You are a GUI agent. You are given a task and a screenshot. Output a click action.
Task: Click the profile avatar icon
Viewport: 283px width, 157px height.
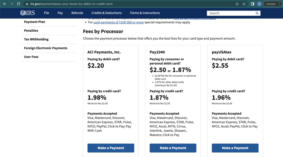[259, 4]
